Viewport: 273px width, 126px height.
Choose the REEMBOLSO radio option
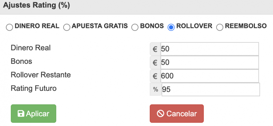pos(220,27)
